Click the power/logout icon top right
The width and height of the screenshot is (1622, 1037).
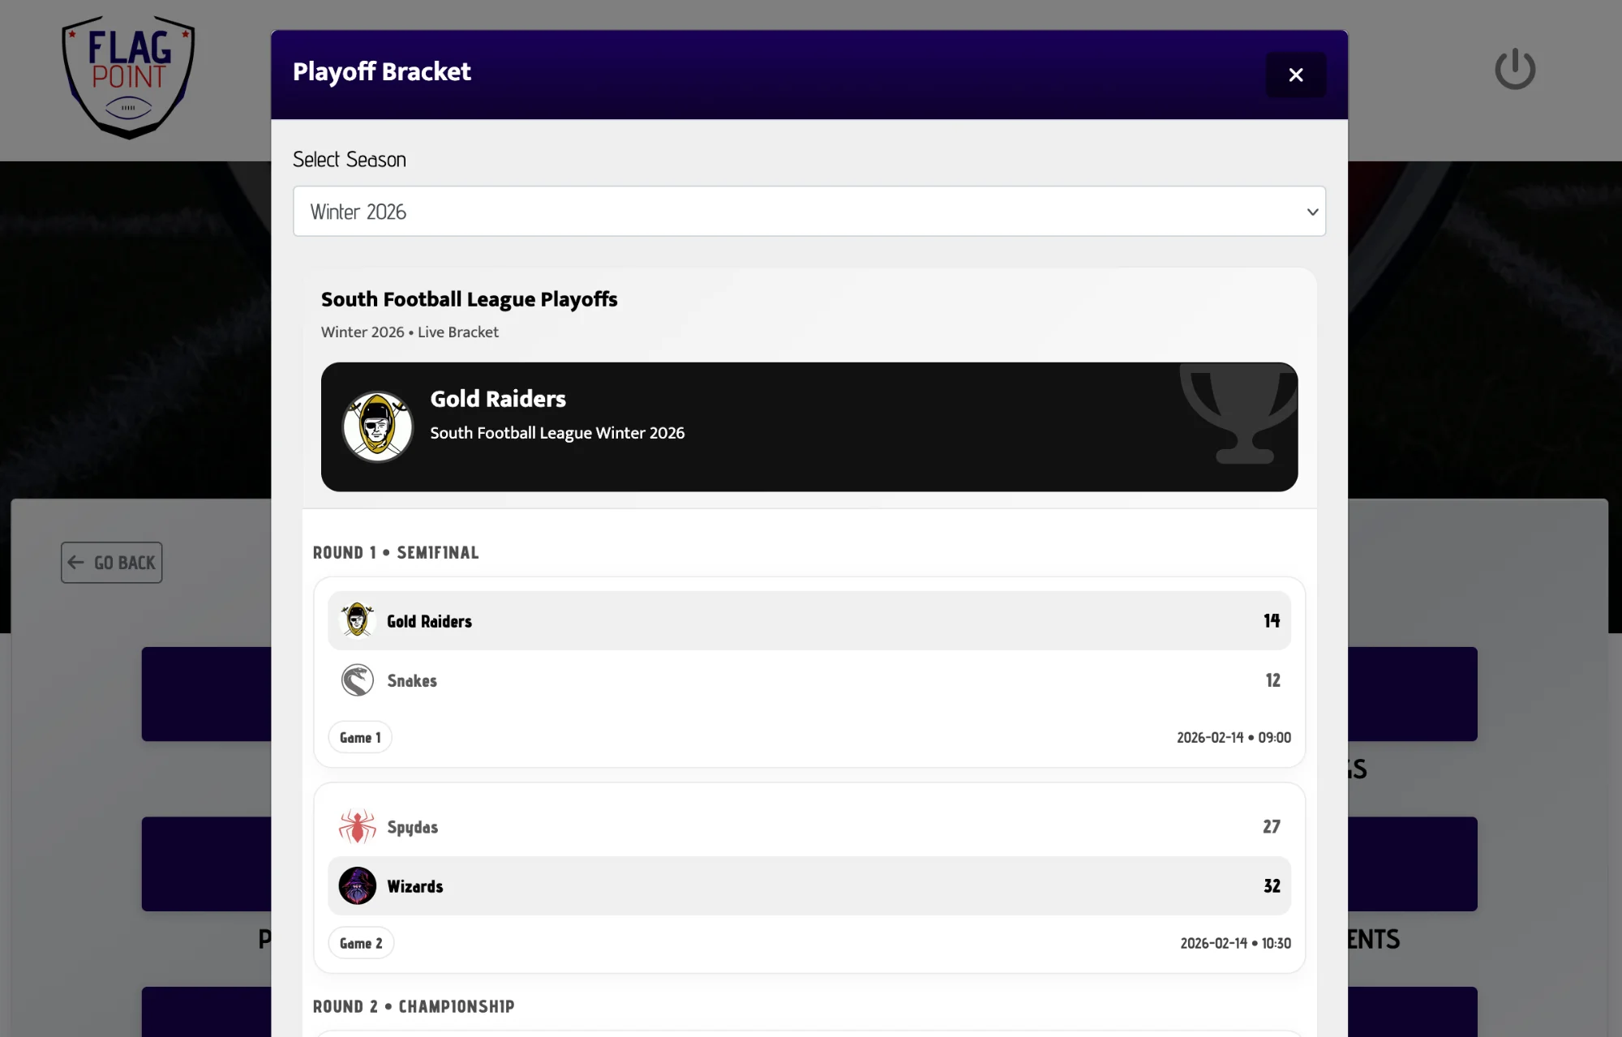point(1514,69)
